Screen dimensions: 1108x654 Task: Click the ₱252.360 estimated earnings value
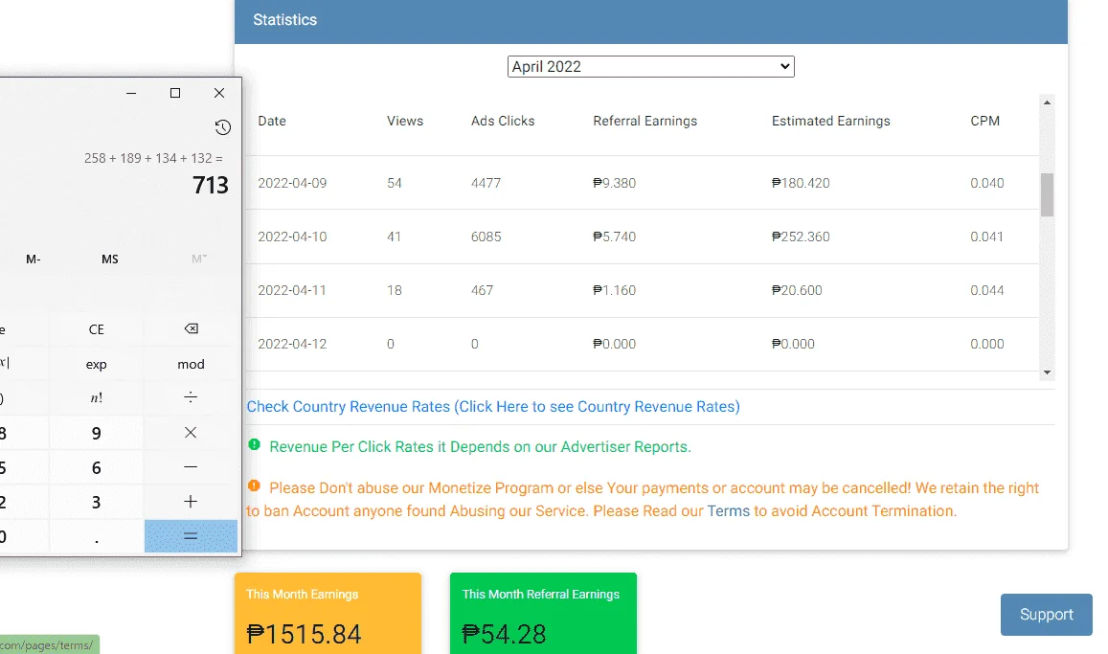click(801, 237)
